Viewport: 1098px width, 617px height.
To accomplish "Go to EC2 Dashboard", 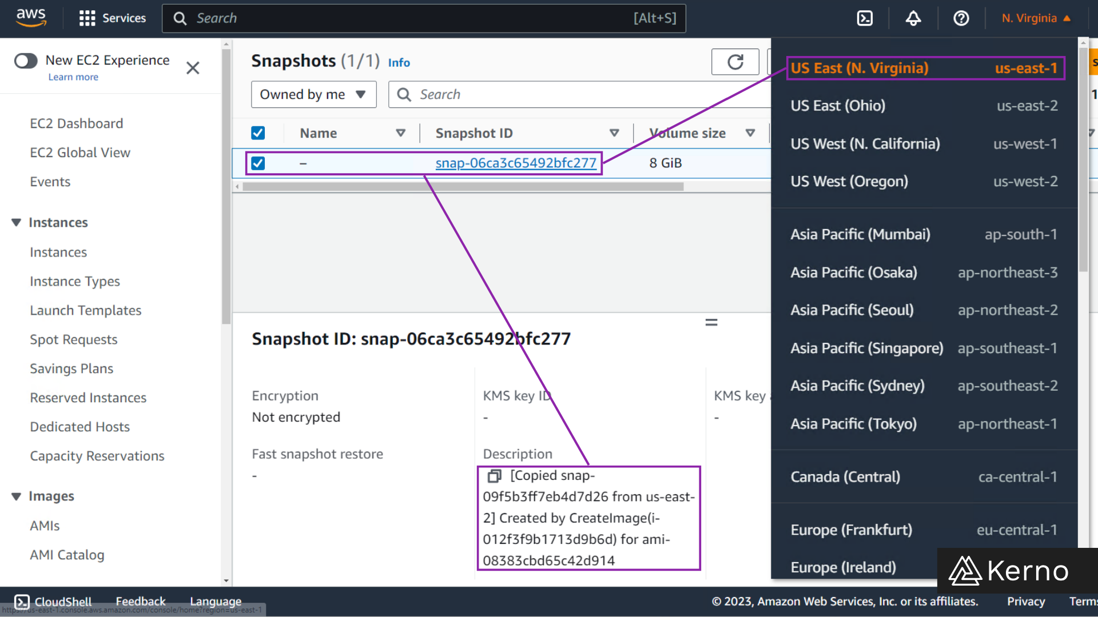I will [77, 123].
